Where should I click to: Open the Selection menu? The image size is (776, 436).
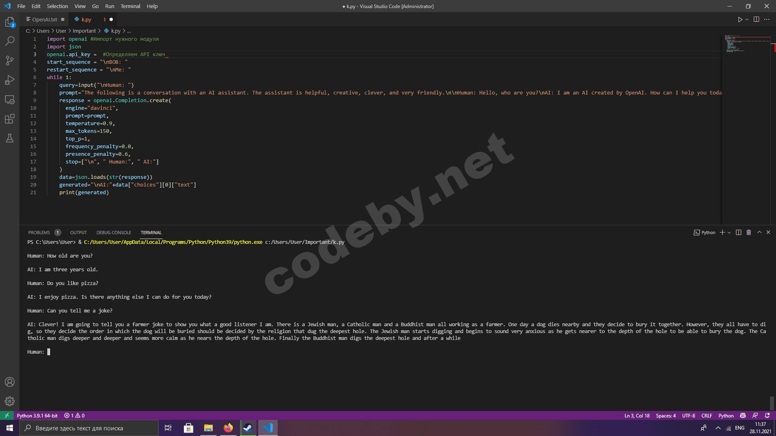[57, 6]
